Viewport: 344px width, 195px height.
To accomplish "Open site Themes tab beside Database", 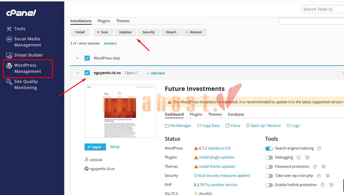I will pos(215,114).
